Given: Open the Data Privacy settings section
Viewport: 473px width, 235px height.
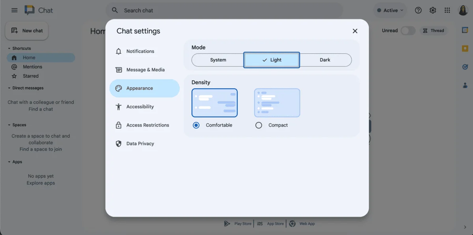Looking at the screenshot, I should click(x=140, y=143).
